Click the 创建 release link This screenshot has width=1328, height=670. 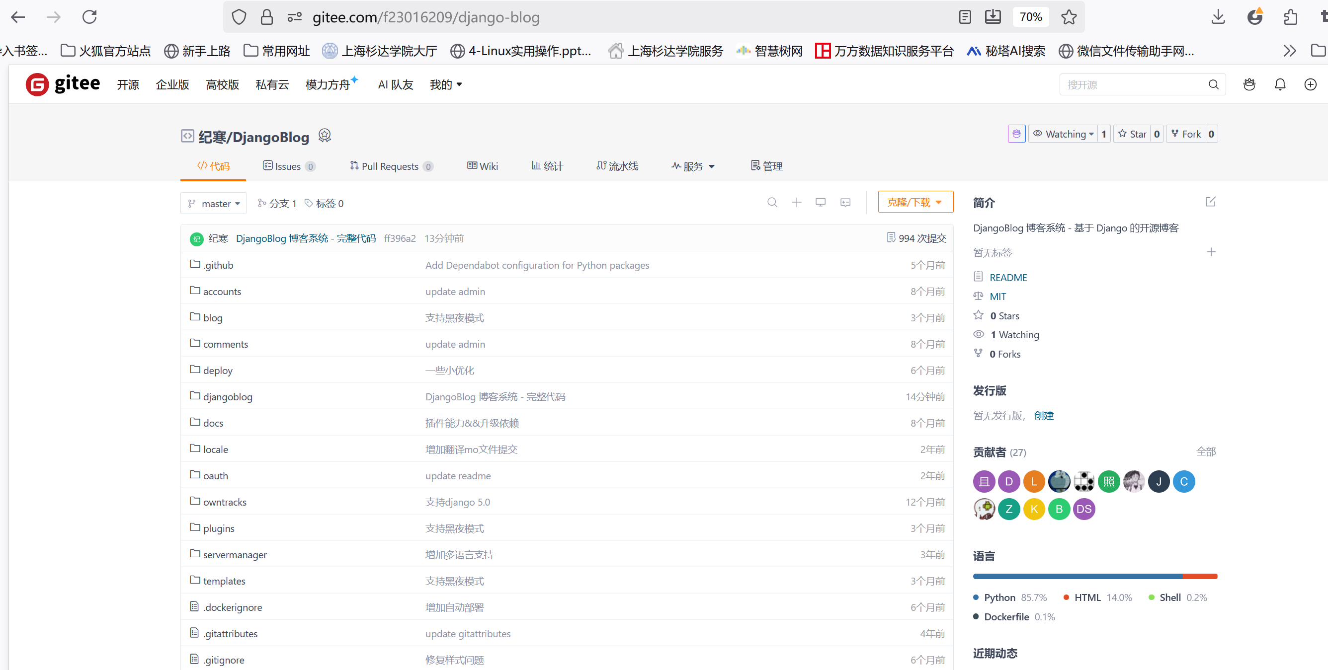point(1043,415)
